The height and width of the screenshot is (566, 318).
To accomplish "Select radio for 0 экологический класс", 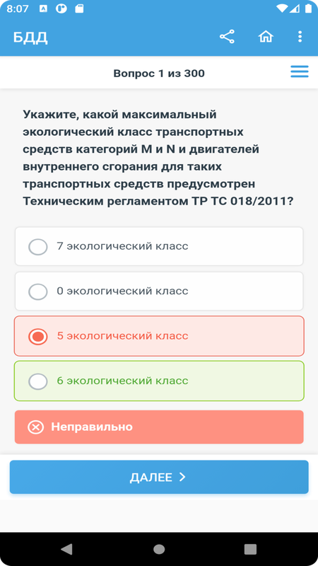I will click(x=38, y=291).
